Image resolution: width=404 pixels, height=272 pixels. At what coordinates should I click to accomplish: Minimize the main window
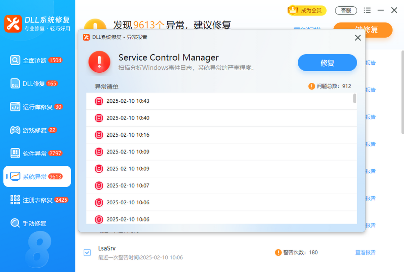point(381,10)
